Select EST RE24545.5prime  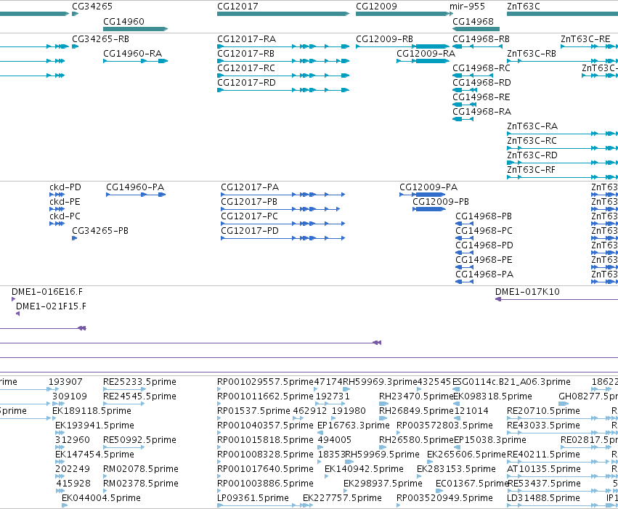point(140,396)
